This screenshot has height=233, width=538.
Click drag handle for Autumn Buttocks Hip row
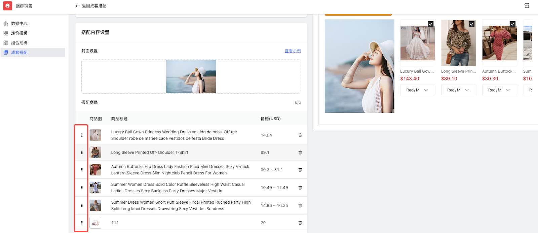tap(82, 170)
